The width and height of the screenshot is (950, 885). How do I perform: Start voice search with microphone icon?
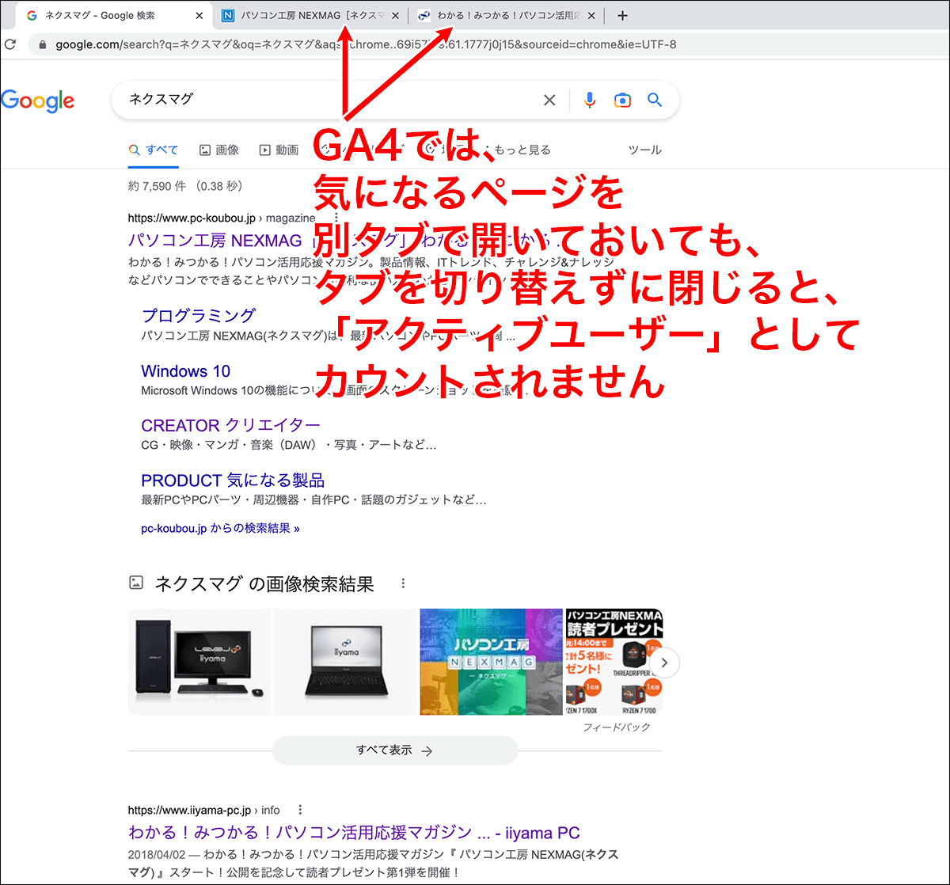589,100
